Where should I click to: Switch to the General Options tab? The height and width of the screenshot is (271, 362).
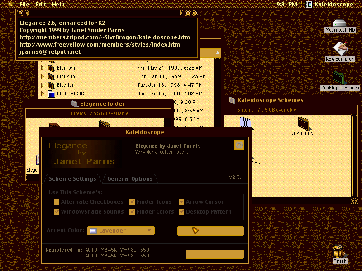(x=130, y=179)
